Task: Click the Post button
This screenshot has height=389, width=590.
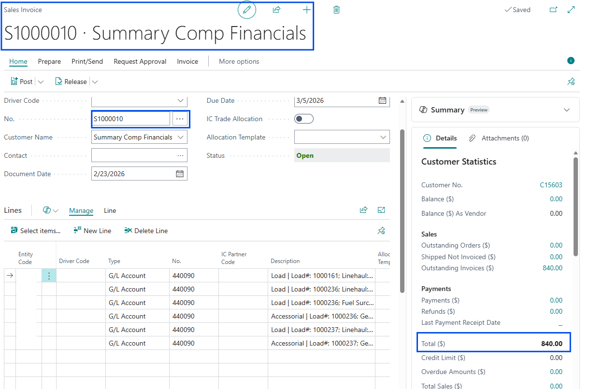Action: coord(22,82)
